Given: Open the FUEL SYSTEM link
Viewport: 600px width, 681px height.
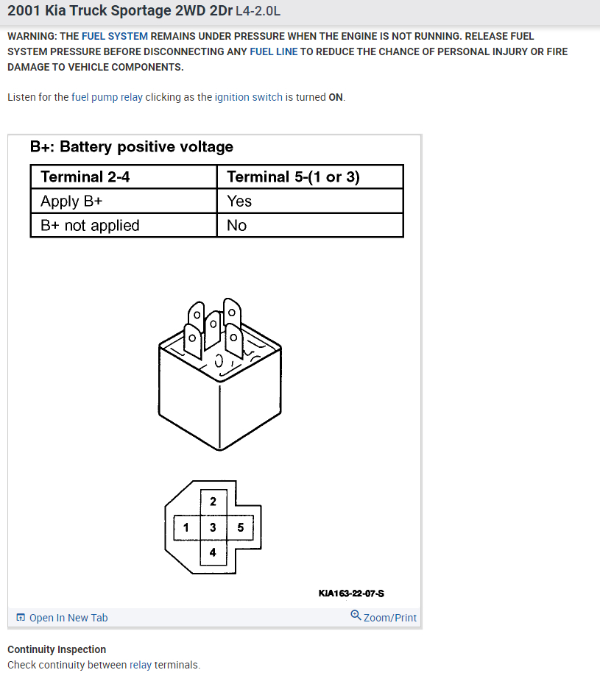Looking at the screenshot, I should (114, 35).
